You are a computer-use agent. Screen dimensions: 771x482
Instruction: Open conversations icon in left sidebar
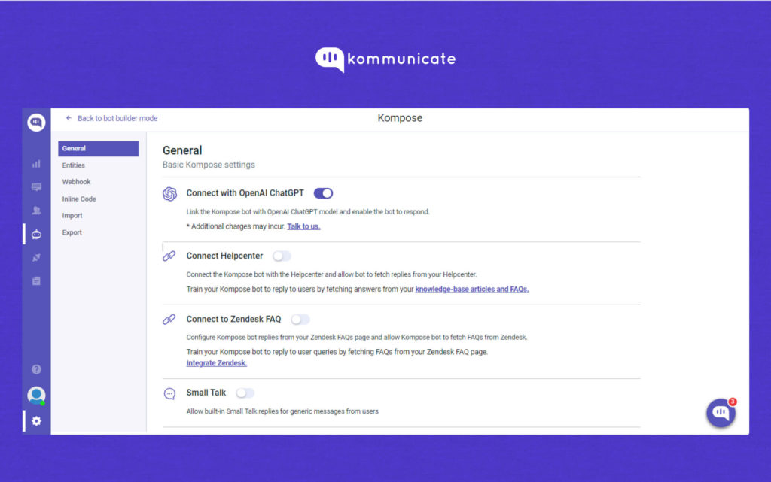(x=36, y=187)
